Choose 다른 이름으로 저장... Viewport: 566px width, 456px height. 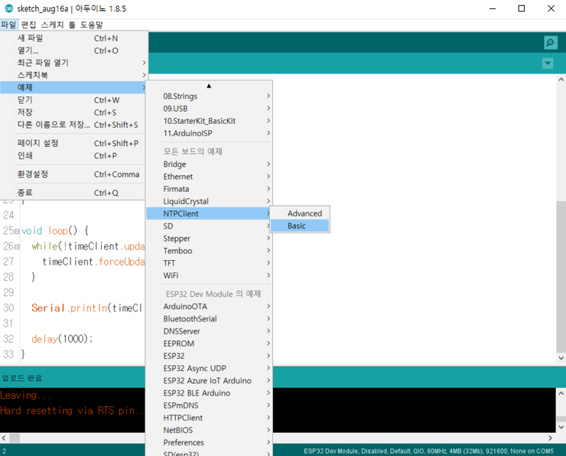(73, 125)
